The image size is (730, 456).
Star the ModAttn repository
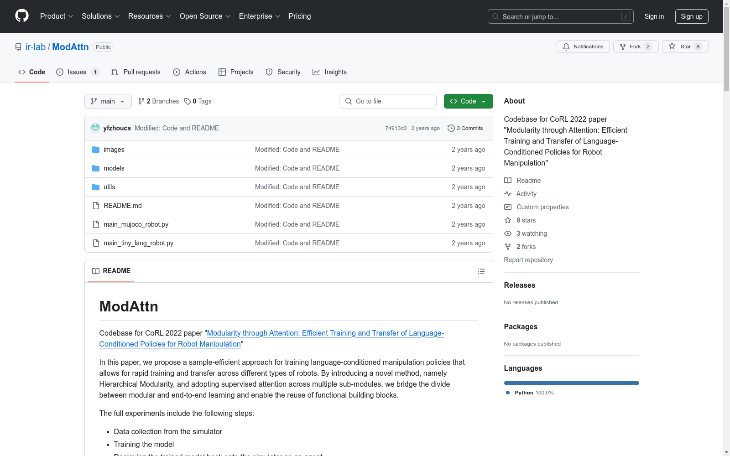pyautogui.click(x=685, y=47)
